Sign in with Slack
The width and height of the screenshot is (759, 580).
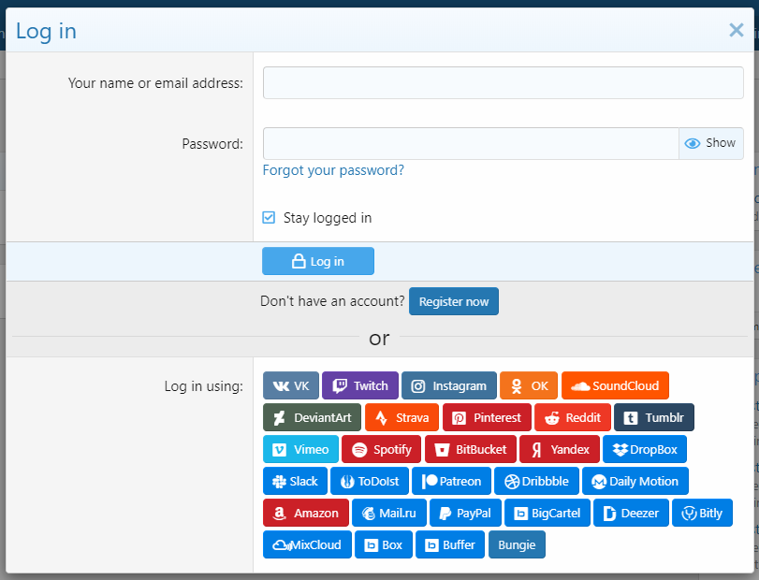296,482
